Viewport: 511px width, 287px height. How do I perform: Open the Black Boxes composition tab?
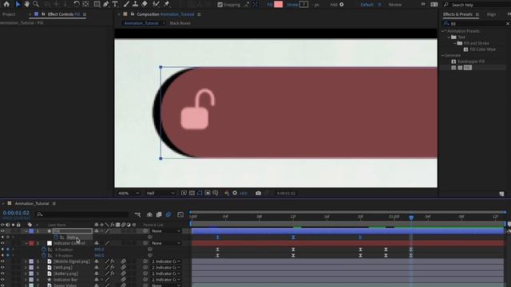pos(180,23)
